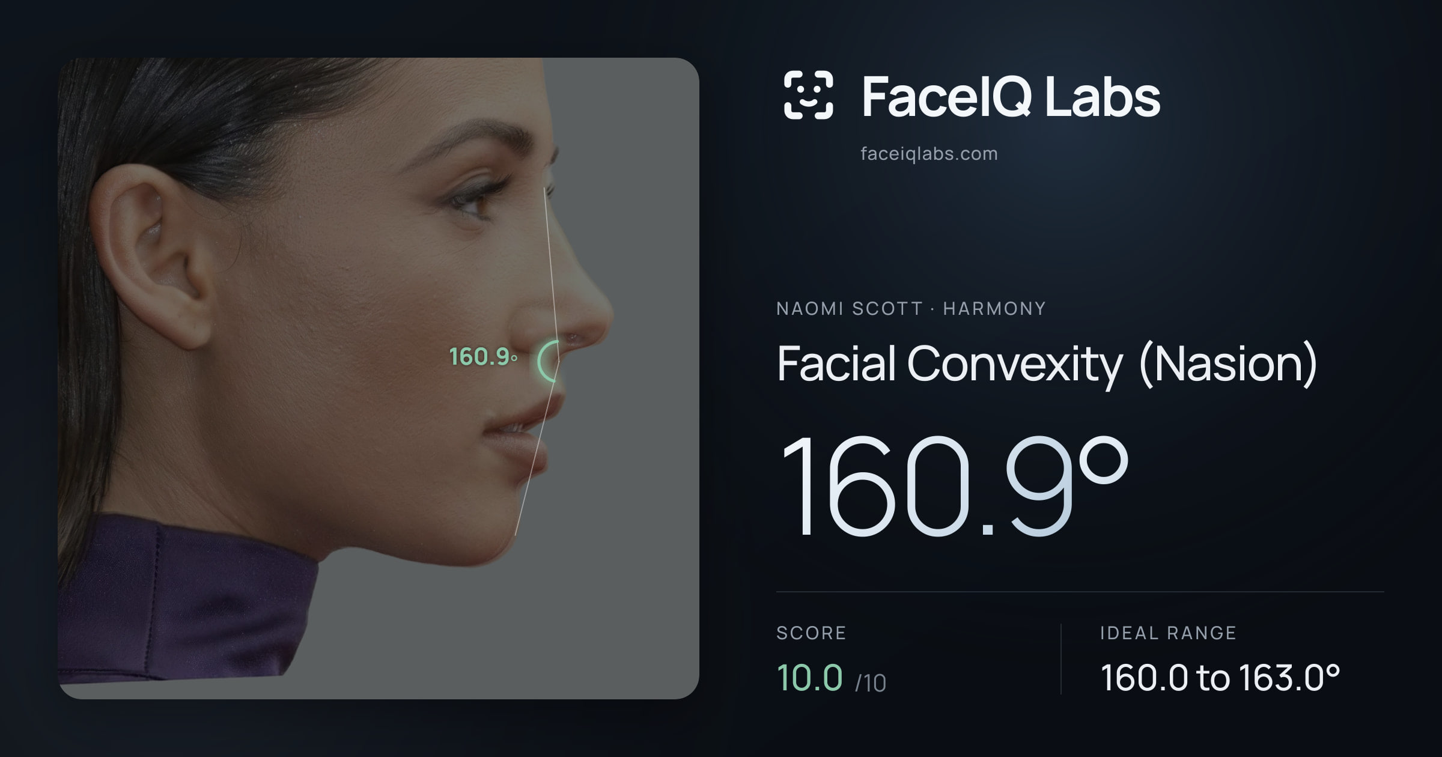Click the IDEAL RANGE label
1442x757 pixels.
[1168, 633]
